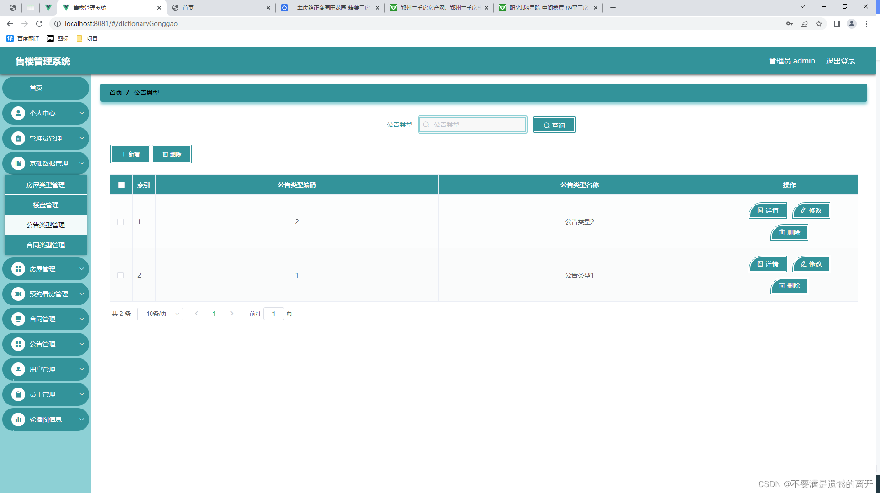
Task: Open 房屋管理 via its grid icon
Action: point(18,268)
